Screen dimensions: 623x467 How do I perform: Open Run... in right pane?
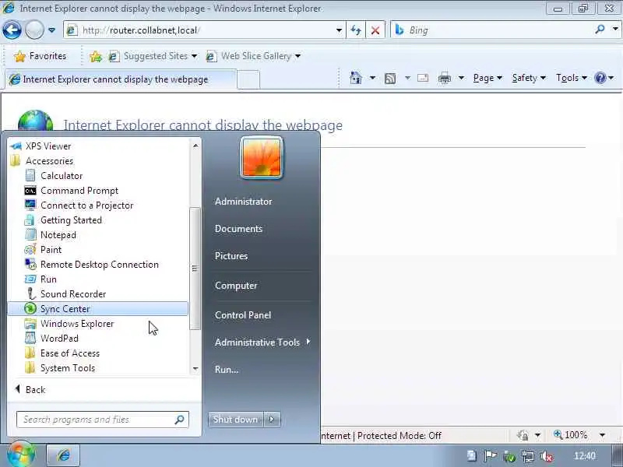point(227,369)
